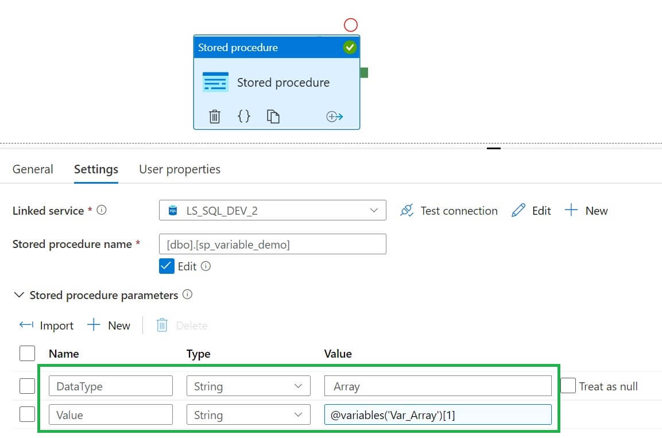Import stored procedure parameters
The image size is (662, 438).
pos(46,325)
